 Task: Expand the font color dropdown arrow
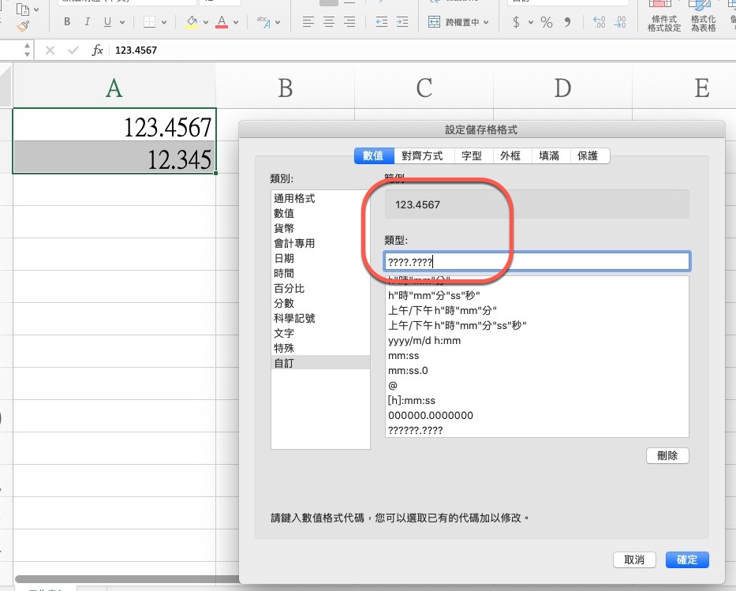click(x=239, y=22)
